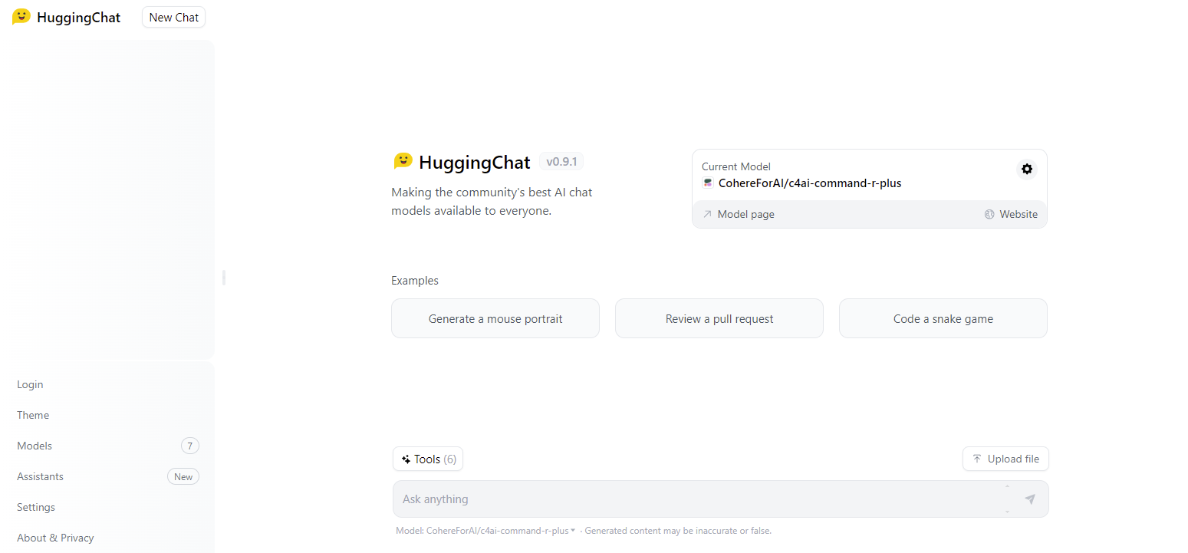Viewport: 1188px width, 553px height.
Task: Click the models count badge '7'
Action: [x=190, y=446]
